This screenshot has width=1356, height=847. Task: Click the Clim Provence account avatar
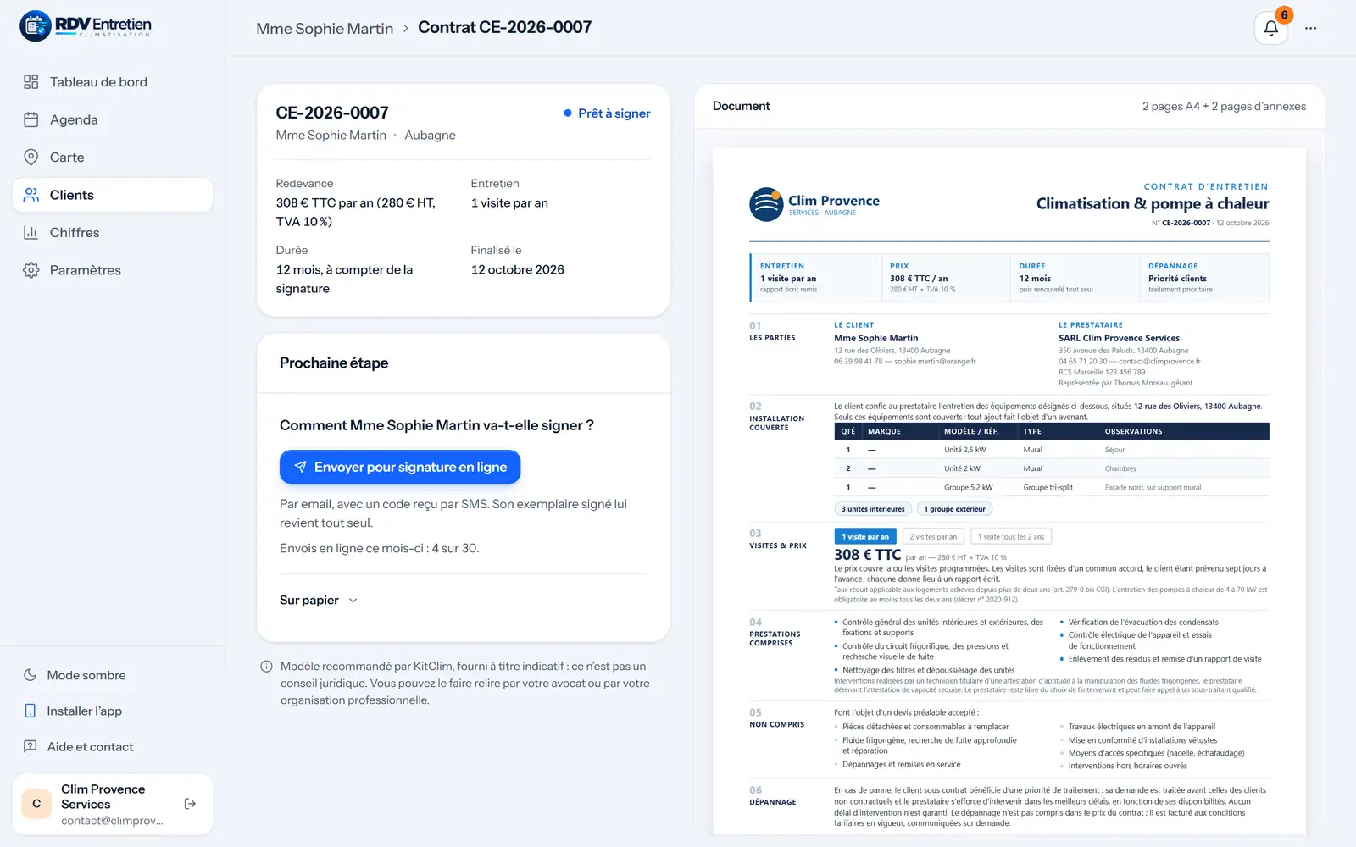36,804
